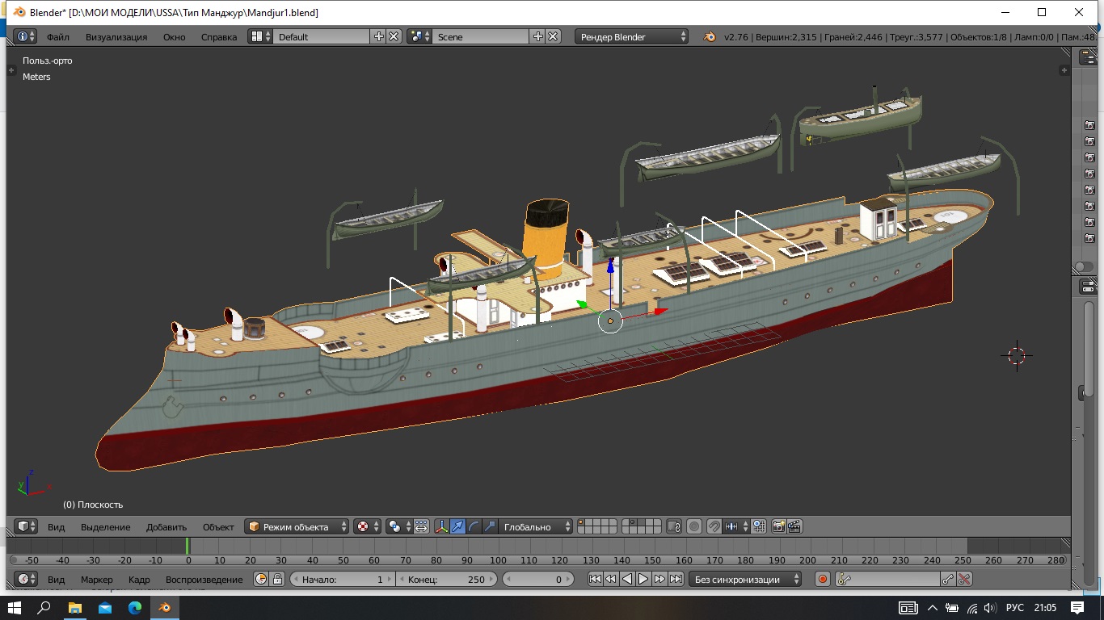Click the OpenGL render animation clapper icon

click(x=794, y=526)
